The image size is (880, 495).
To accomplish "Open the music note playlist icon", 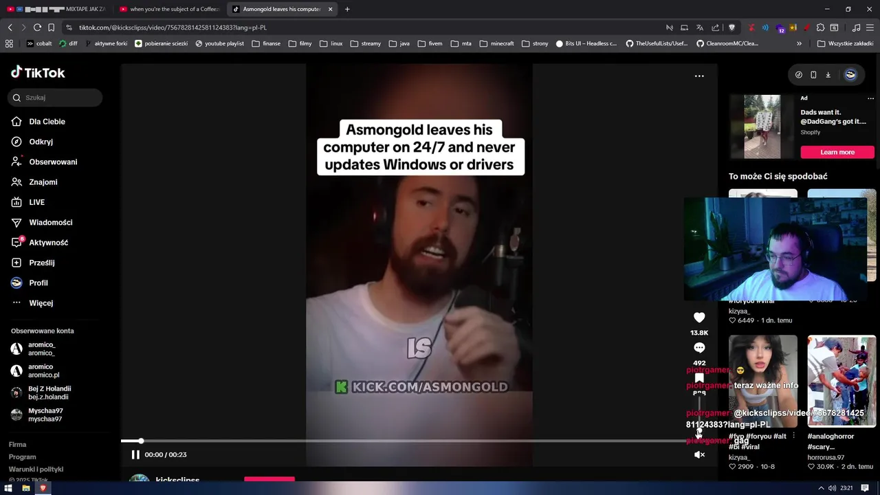I will coord(856,27).
